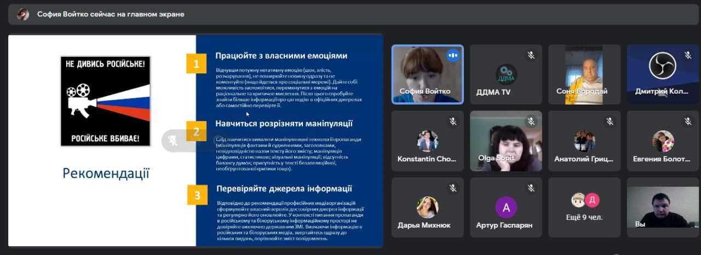Expand the 'Ещё 9 чел.' participants tile
The width and height of the screenshot is (701, 255).
coord(584,207)
